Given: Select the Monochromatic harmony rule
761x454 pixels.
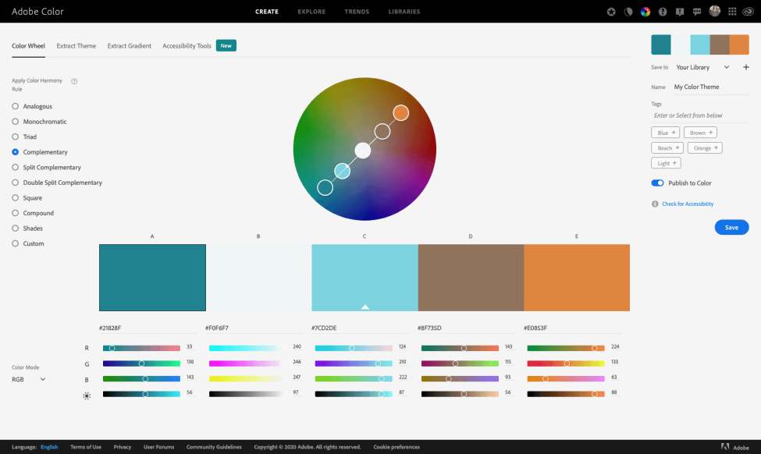Looking at the screenshot, I should click(x=39, y=122).
